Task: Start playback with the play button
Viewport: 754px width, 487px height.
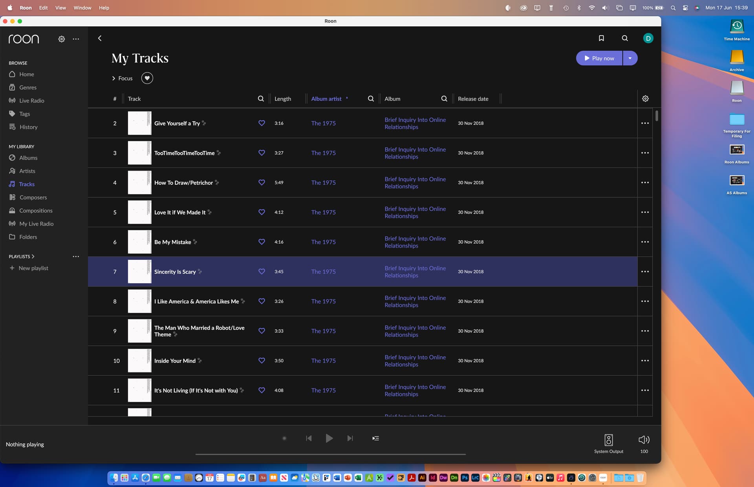Action: tap(329, 438)
